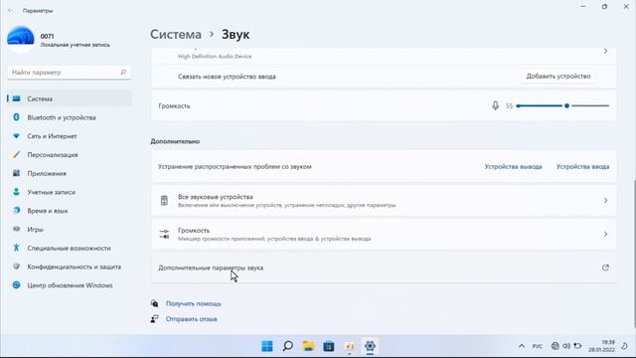636x358 pixels.
Task: Click the 'Время и язык' globe icon
Action: [16, 210]
